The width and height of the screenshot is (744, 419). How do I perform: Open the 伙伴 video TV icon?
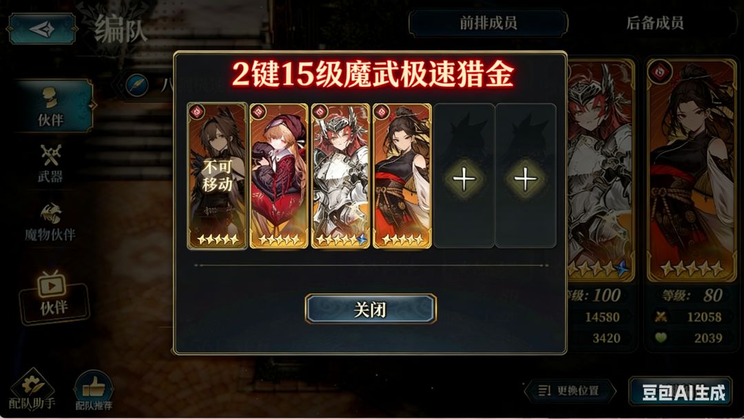[54, 295]
